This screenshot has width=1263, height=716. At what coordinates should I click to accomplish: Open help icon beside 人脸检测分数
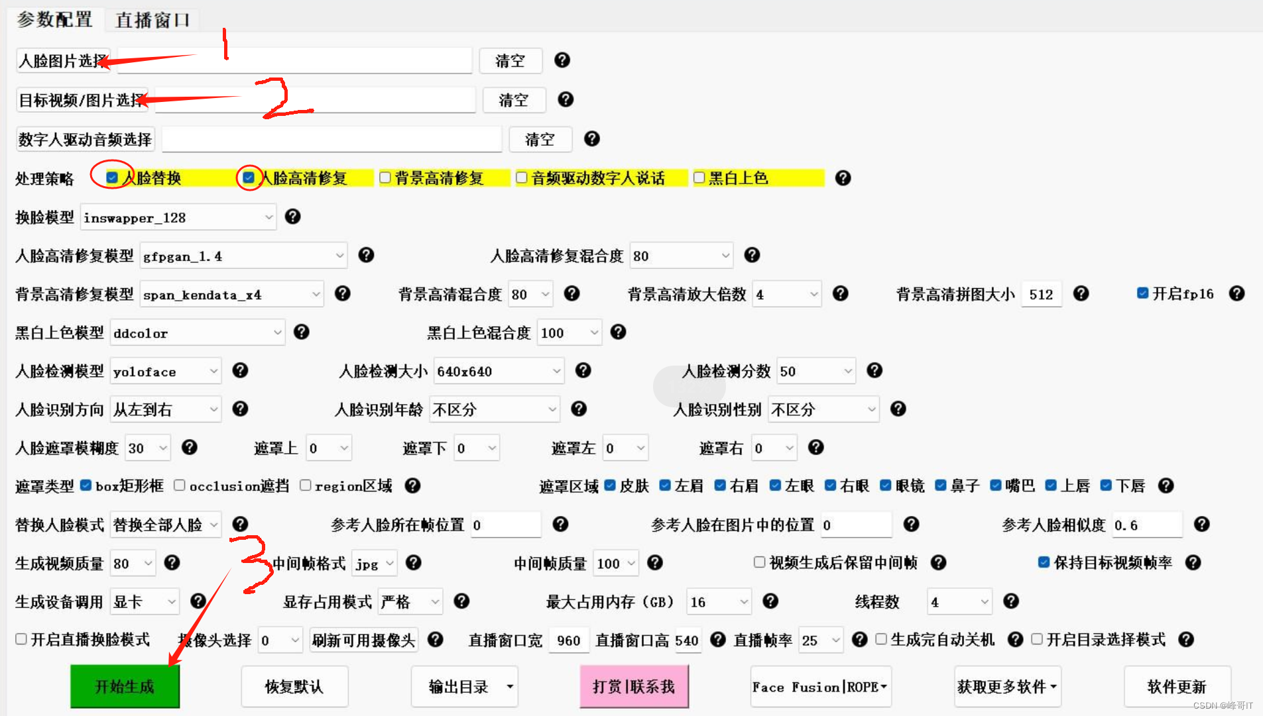click(874, 370)
